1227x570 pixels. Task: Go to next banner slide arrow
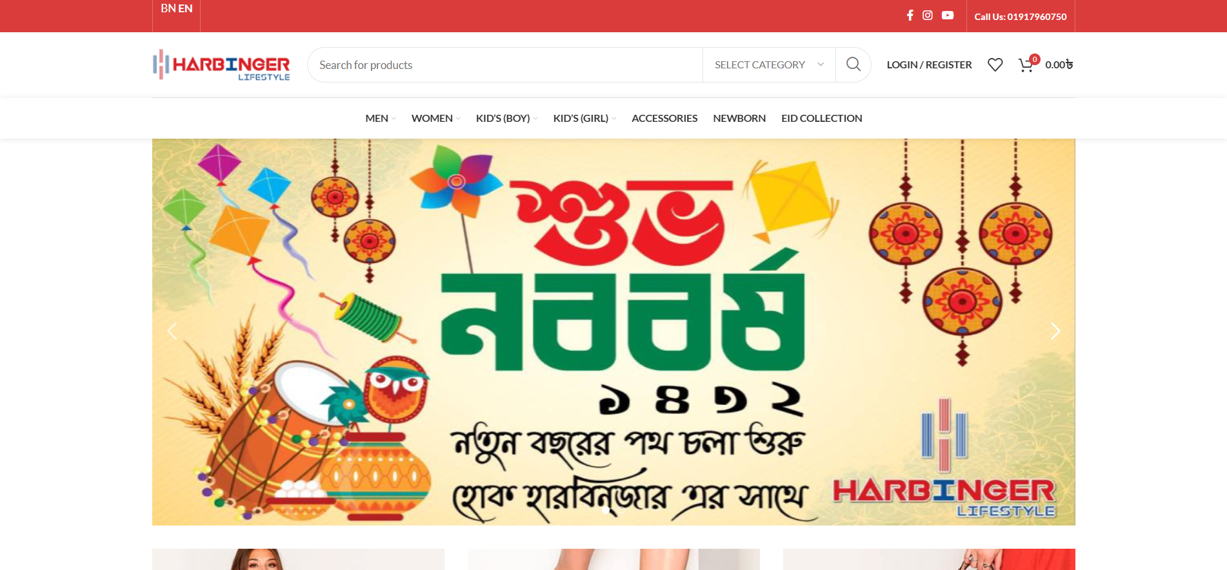point(1055,331)
